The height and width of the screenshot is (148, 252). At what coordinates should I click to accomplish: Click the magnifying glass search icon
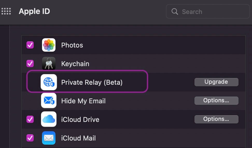pyautogui.click(x=175, y=12)
